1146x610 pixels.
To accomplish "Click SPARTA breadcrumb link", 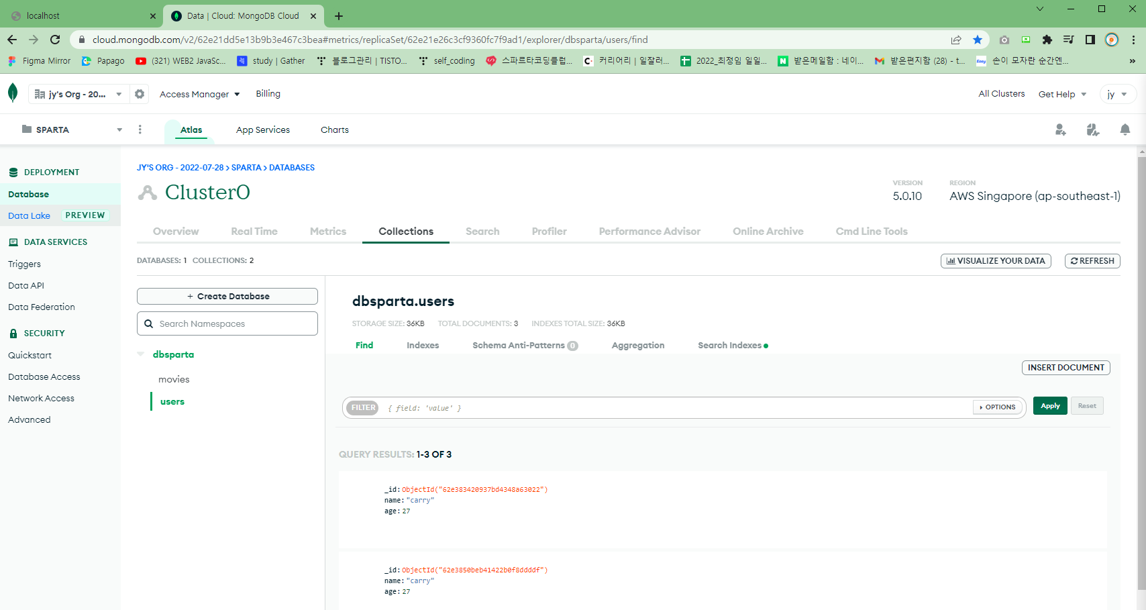I will [x=246, y=168].
